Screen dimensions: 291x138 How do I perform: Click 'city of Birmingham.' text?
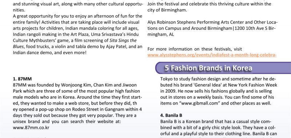[x=167, y=10]
